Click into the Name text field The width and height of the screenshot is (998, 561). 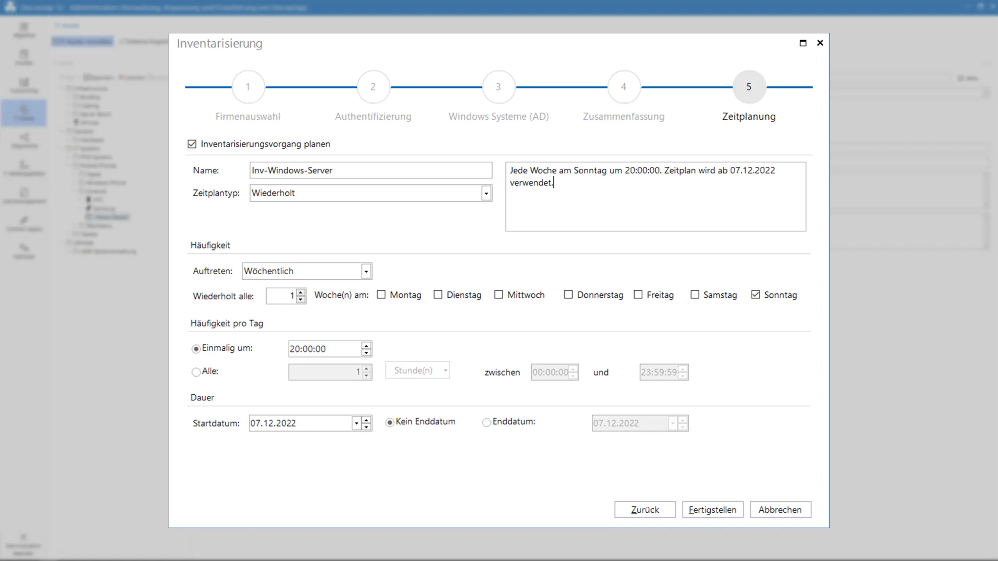pyautogui.click(x=371, y=170)
